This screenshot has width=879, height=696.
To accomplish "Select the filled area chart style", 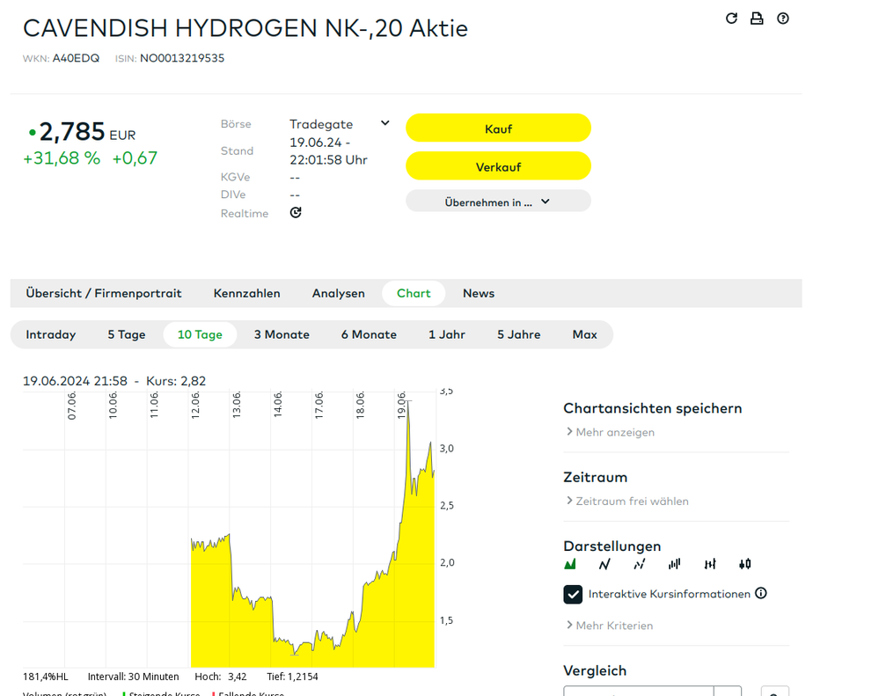I will [570, 564].
